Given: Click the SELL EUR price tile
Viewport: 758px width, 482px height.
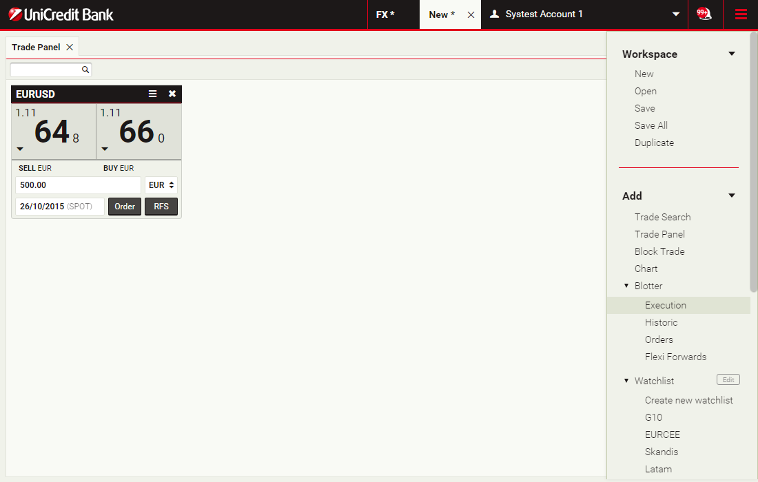Looking at the screenshot, I should [x=54, y=132].
